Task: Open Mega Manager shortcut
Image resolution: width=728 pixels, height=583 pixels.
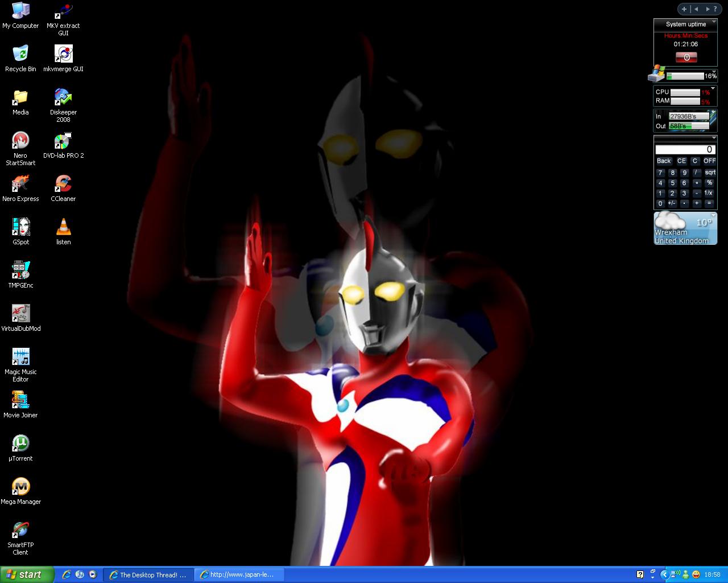Action: pyautogui.click(x=20, y=491)
